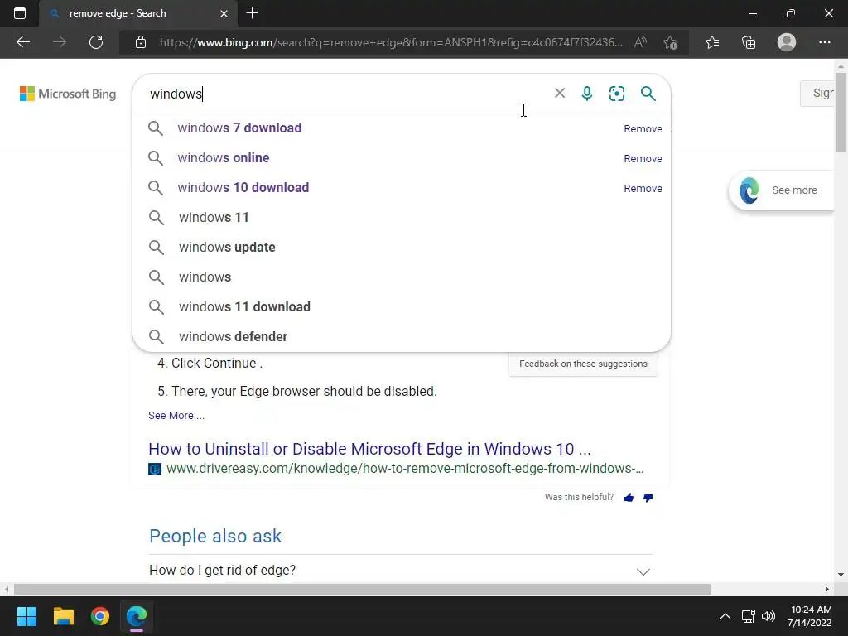Open the drivereasy.com URL link
848x636 pixels.
405,469
